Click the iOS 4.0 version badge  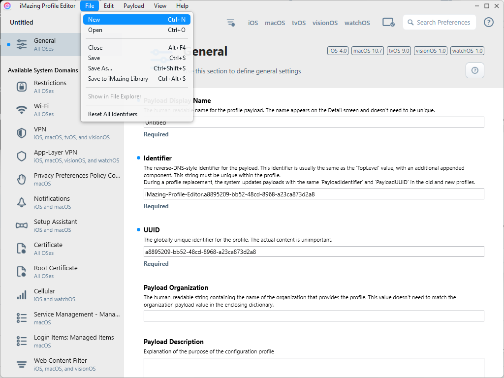point(338,51)
